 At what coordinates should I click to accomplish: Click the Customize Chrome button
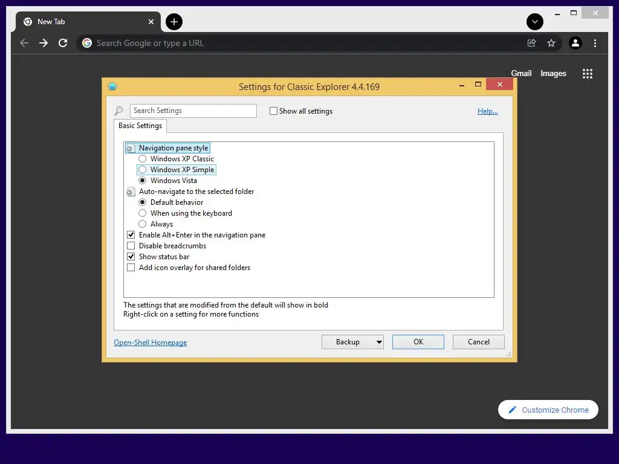pos(548,410)
